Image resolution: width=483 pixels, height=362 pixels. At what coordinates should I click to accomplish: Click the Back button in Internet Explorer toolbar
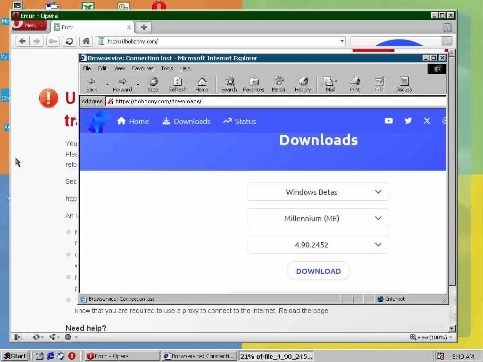pyautogui.click(x=92, y=85)
